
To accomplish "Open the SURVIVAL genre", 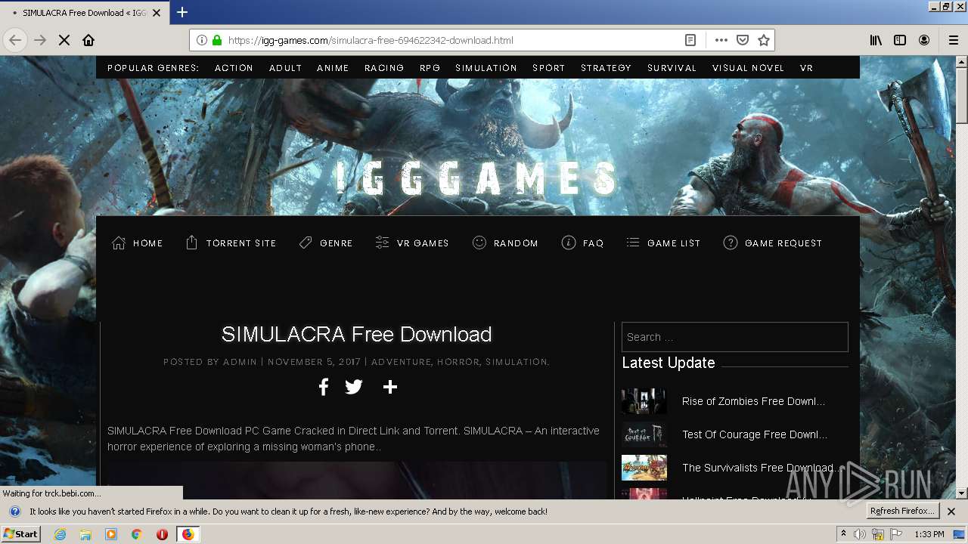I will [672, 68].
